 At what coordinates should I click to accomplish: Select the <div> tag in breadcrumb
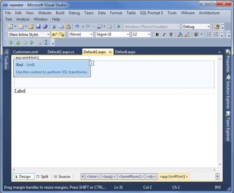[x=151, y=177]
